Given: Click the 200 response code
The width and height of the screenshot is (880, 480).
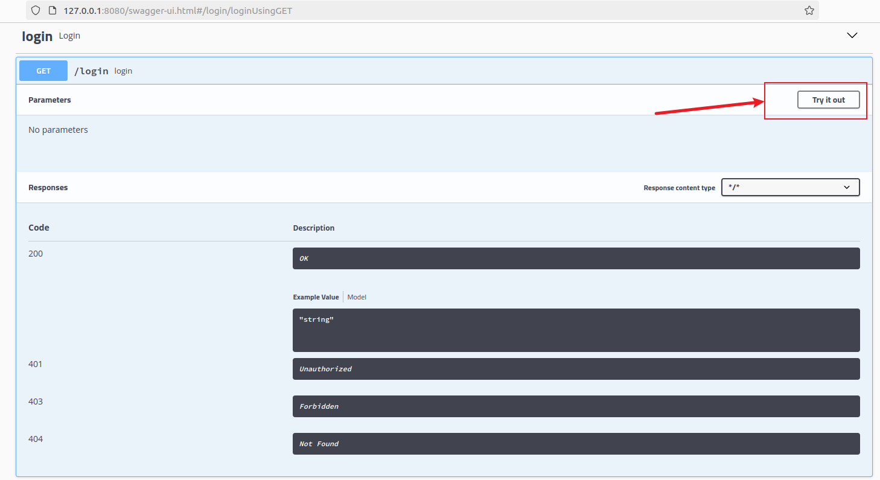Looking at the screenshot, I should 36,254.
